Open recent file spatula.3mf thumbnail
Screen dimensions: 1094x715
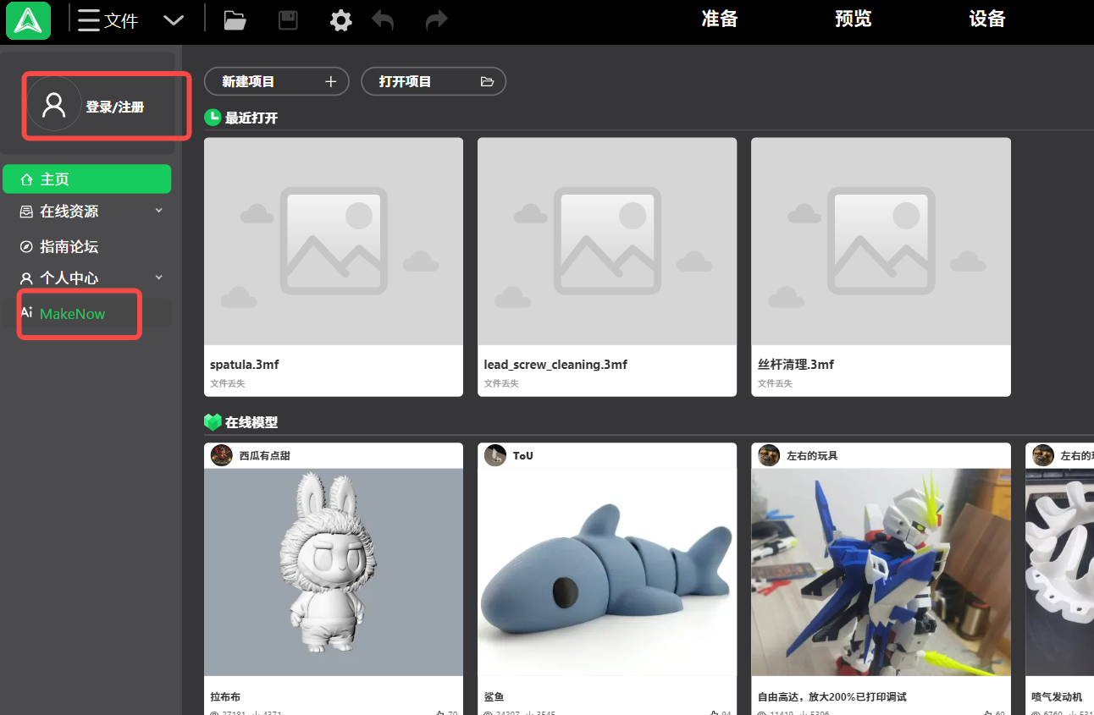[x=333, y=241]
